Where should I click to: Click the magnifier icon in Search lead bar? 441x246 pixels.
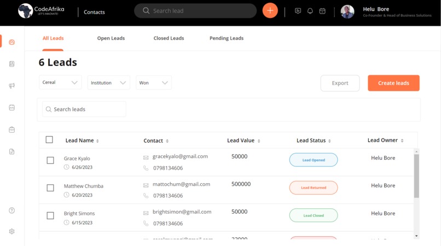pyautogui.click(x=146, y=11)
